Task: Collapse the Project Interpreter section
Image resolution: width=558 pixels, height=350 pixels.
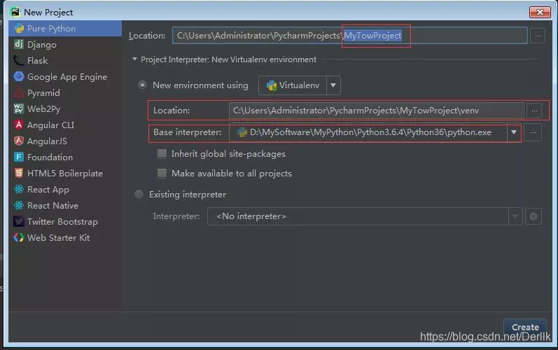Action: pyautogui.click(x=134, y=59)
